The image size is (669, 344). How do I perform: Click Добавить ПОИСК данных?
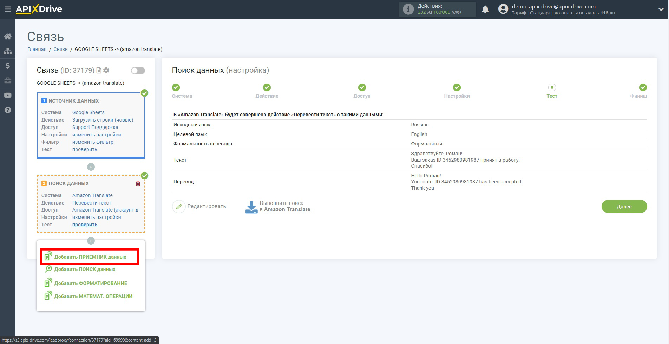click(85, 269)
